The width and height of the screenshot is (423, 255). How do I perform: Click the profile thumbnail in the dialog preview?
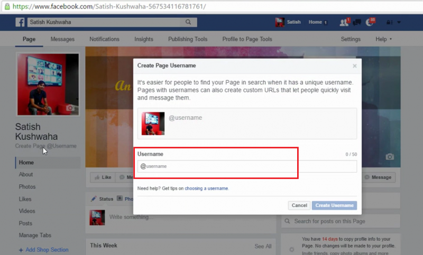pyautogui.click(x=153, y=124)
